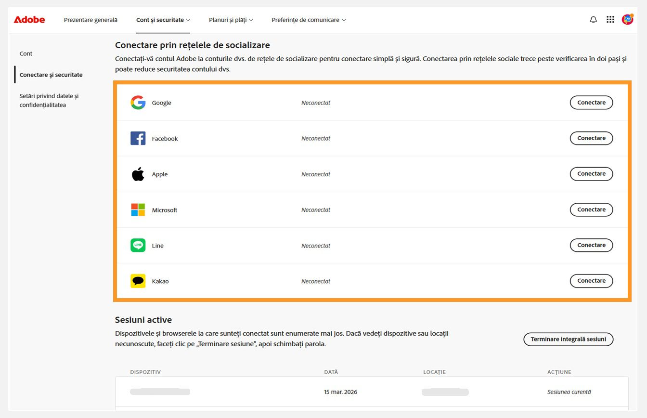Click Neconectat status for Google
This screenshot has height=418, width=647.
pos(316,103)
